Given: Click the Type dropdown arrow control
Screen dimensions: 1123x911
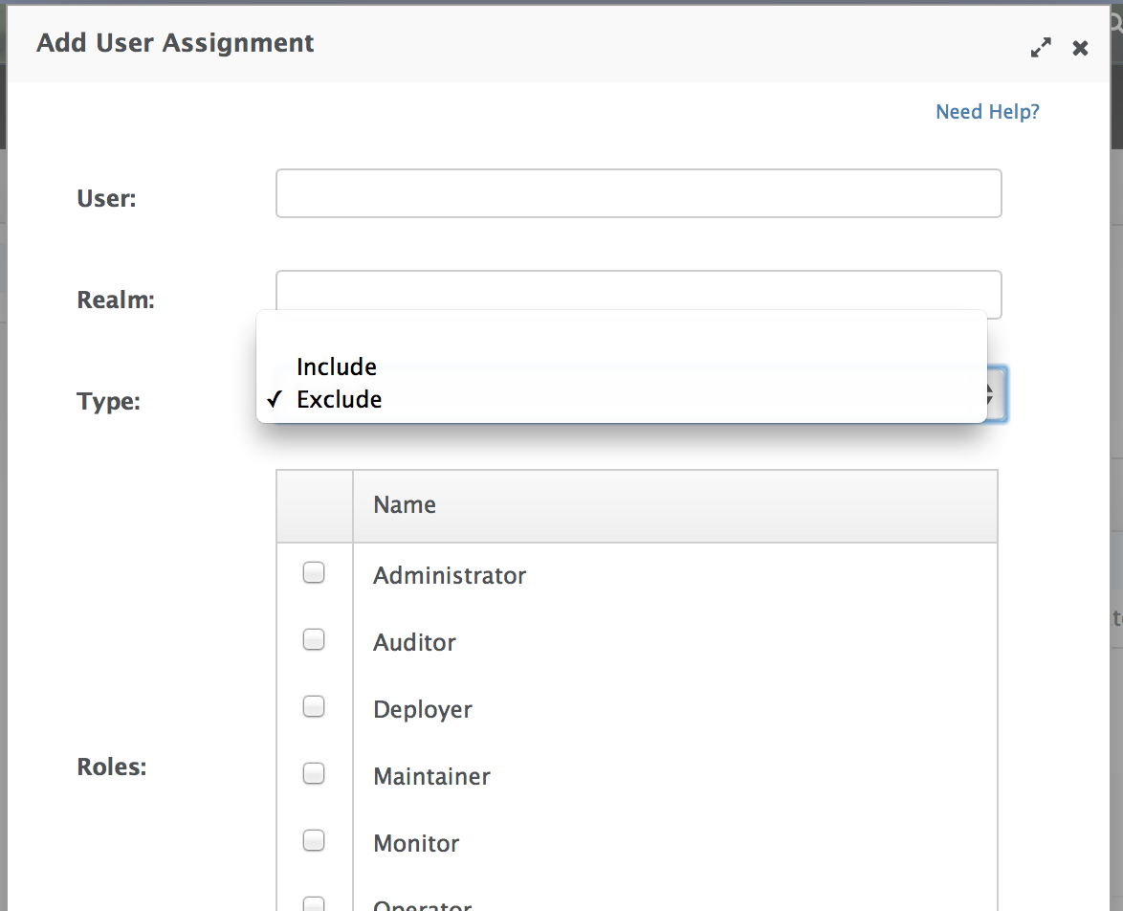Looking at the screenshot, I should point(995,394).
